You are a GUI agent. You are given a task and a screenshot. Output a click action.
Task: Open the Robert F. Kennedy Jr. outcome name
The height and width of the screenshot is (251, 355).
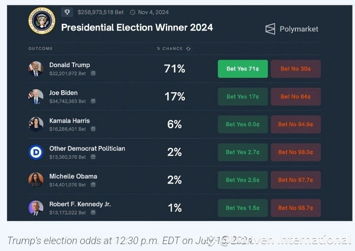tap(79, 204)
